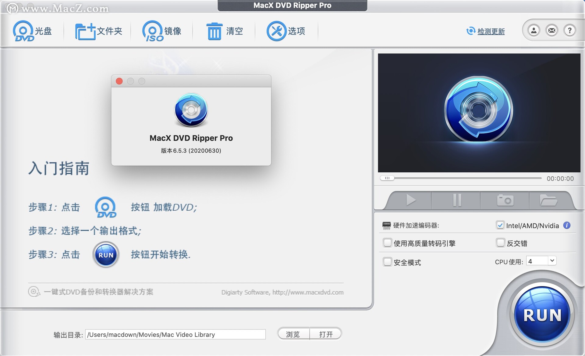
Task: Enable 反交错 deinterlacing checkbox
Action: (x=500, y=243)
